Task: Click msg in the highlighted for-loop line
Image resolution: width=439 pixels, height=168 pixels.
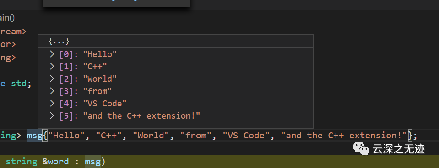Action: [92, 162]
